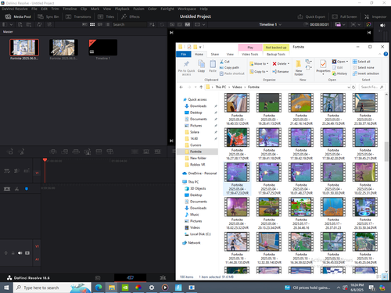Open the Transitions panel

78,16
